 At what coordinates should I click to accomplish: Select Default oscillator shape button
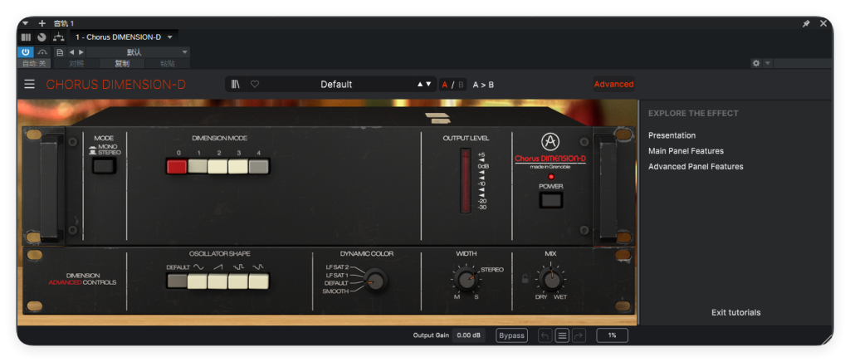[x=178, y=281]
